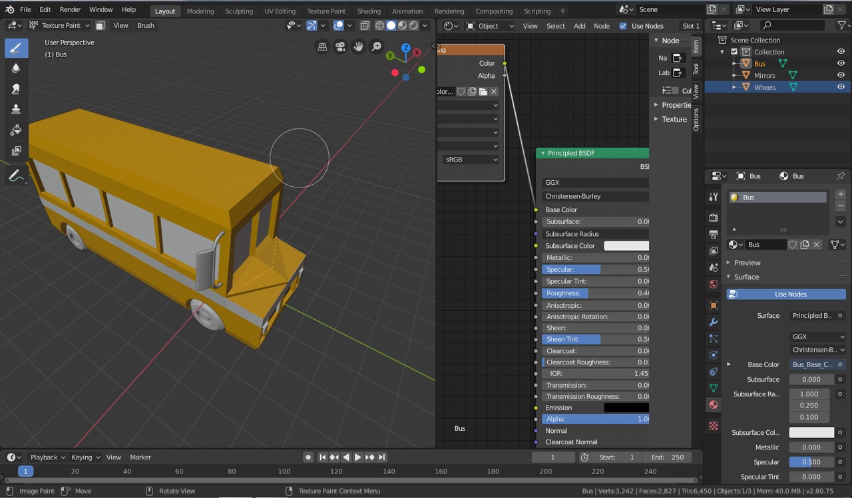Image resolution: width=852 pixels, height=498 pixels.
Task: Select the Clone stamp tool
Action: 16,109
